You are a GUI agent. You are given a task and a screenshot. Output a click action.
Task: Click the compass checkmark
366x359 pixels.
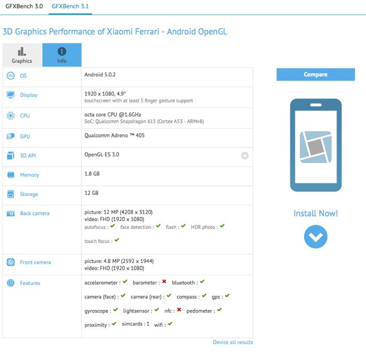tap(204, 296)
